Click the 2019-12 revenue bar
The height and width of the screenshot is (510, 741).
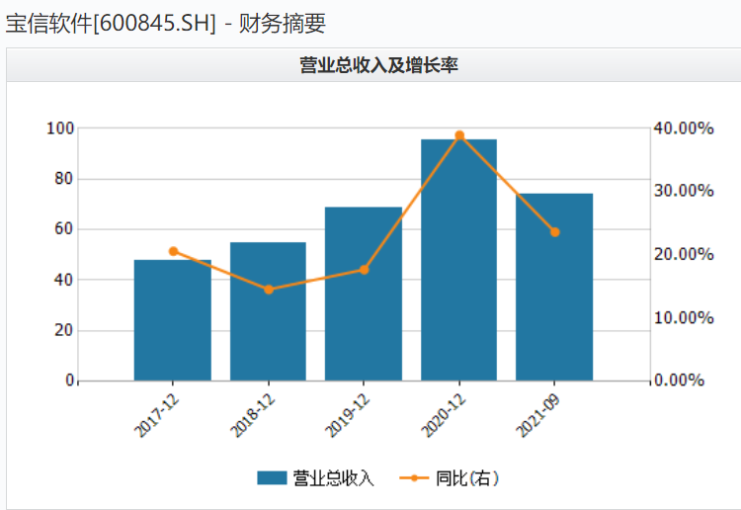pyautogui.click(x=364, y=294)
